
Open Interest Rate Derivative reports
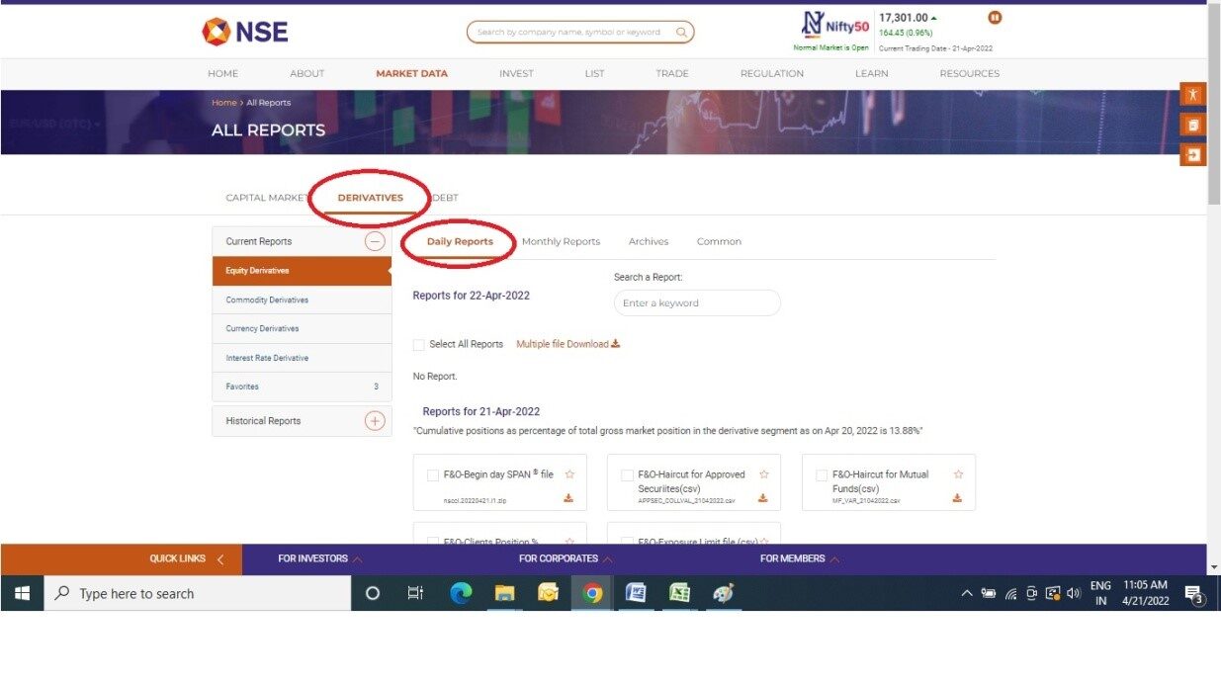point(302,358)
